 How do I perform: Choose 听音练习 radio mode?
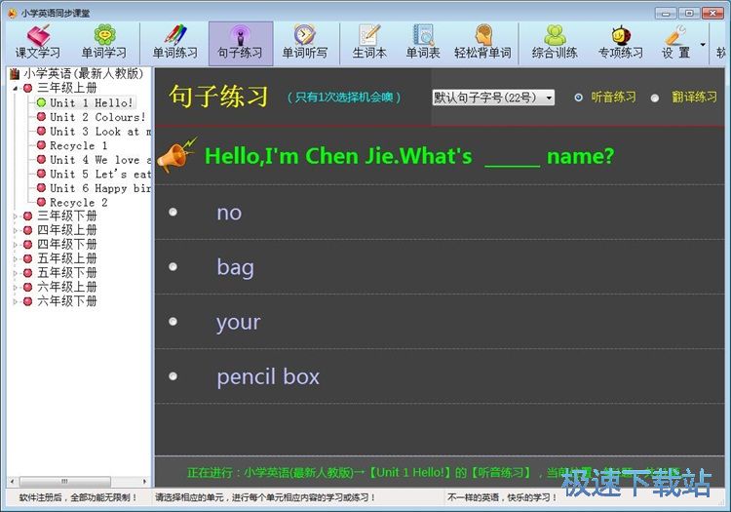(579, 98)
